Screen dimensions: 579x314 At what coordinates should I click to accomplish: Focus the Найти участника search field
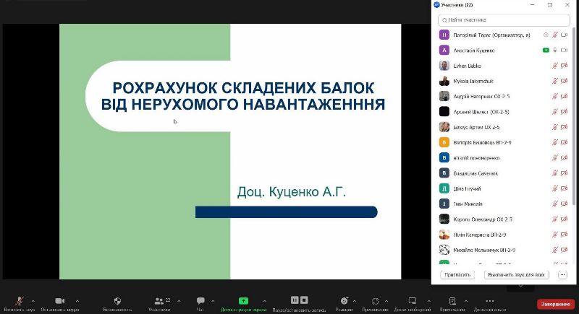504,20
